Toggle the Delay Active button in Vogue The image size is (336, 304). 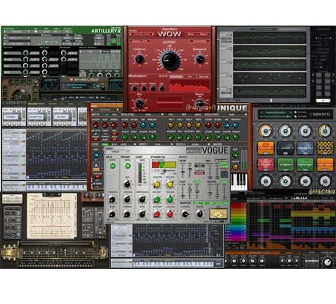click(196, 182)
